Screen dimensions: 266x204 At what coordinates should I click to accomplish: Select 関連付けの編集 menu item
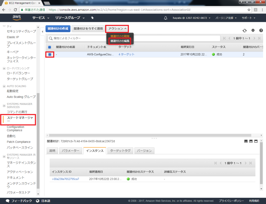click(x=120, y=41)
